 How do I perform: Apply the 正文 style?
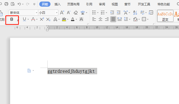(165, 16)
